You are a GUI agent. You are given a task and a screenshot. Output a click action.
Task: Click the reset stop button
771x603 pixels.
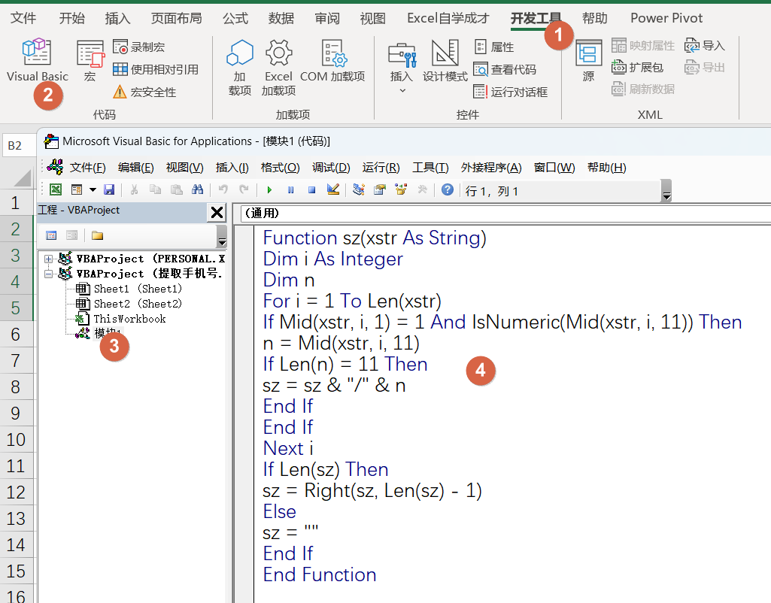click(311, 189)
